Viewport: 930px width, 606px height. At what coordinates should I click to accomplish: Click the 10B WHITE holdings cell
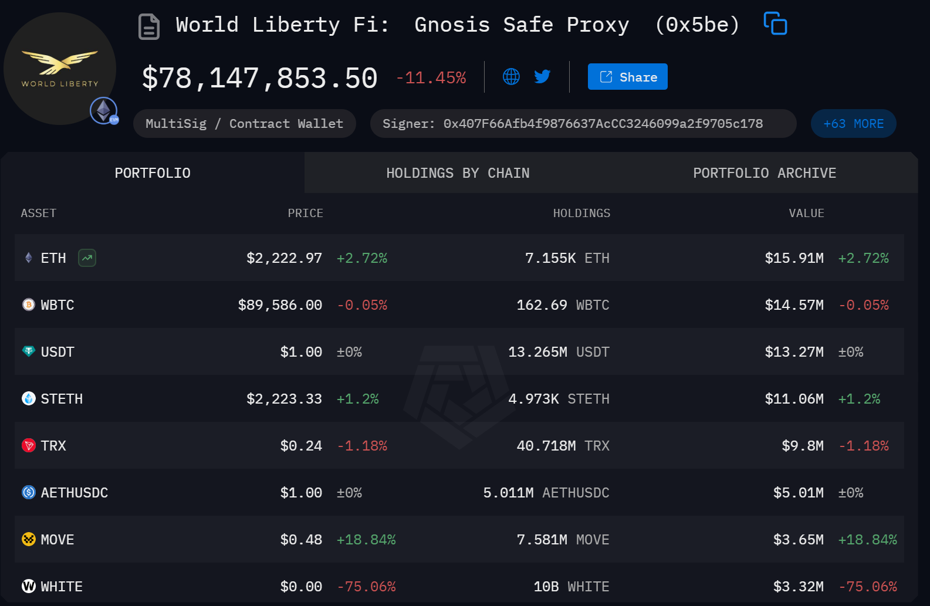coord(571,587)
